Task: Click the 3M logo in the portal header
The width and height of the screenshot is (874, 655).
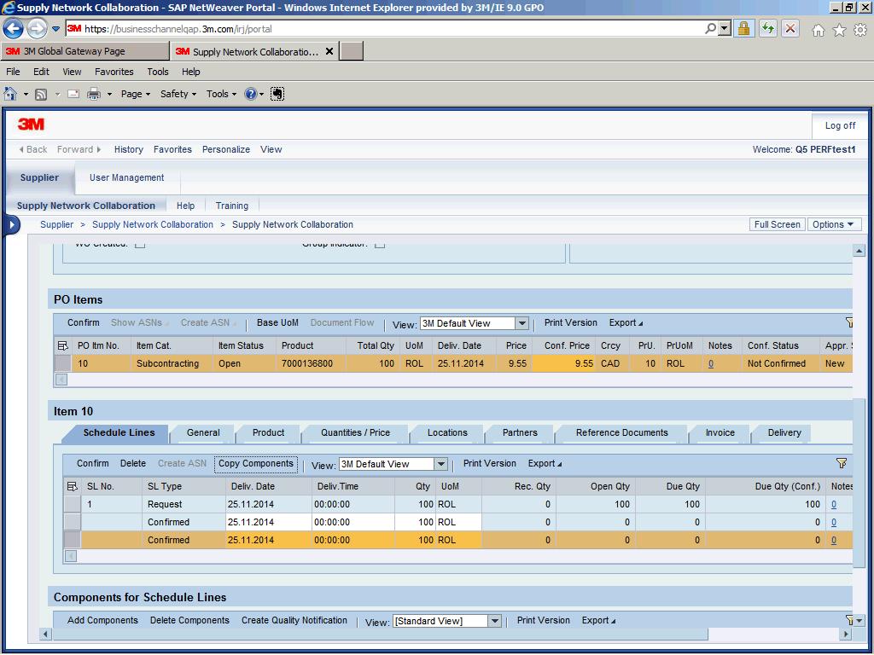Action: pos(32,125)
